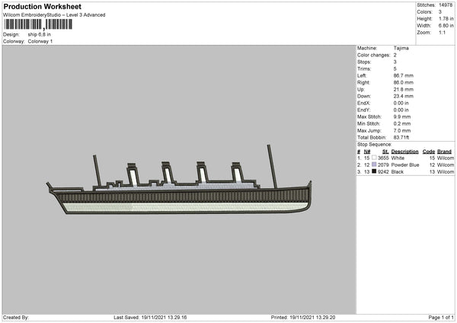This screenshot has width=457, height=323.
Task: Click the Max Stitch value 9.9 mm
Action: 402,117
